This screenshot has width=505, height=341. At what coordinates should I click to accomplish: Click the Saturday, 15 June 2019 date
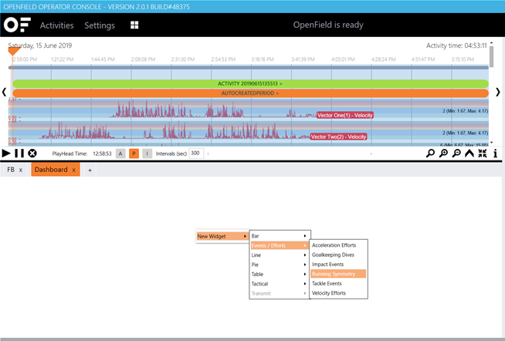(40, 46)
